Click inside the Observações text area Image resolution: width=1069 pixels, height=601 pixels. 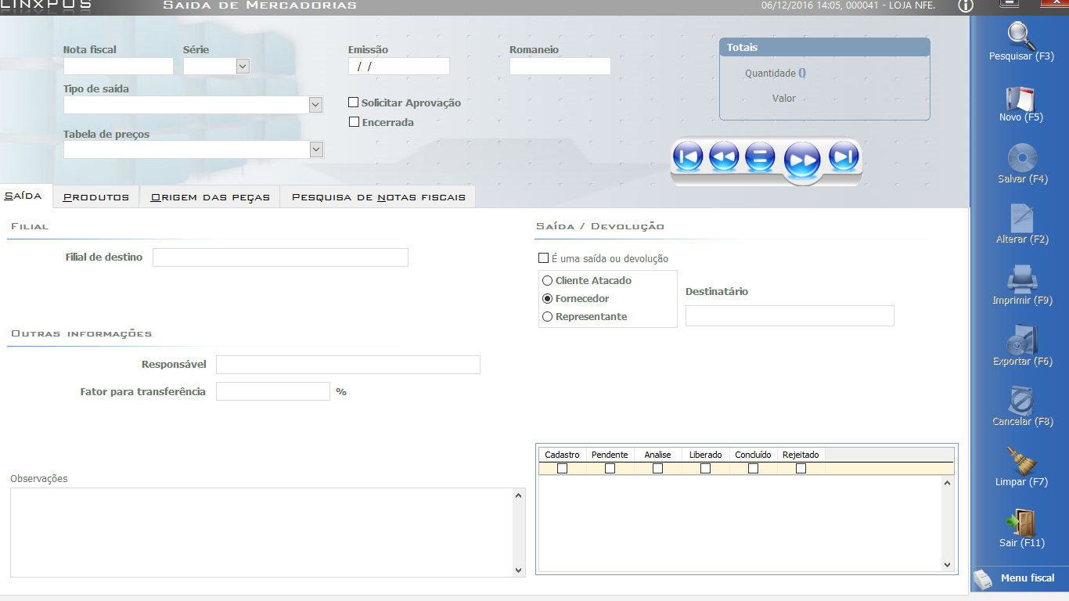[261, 533]
